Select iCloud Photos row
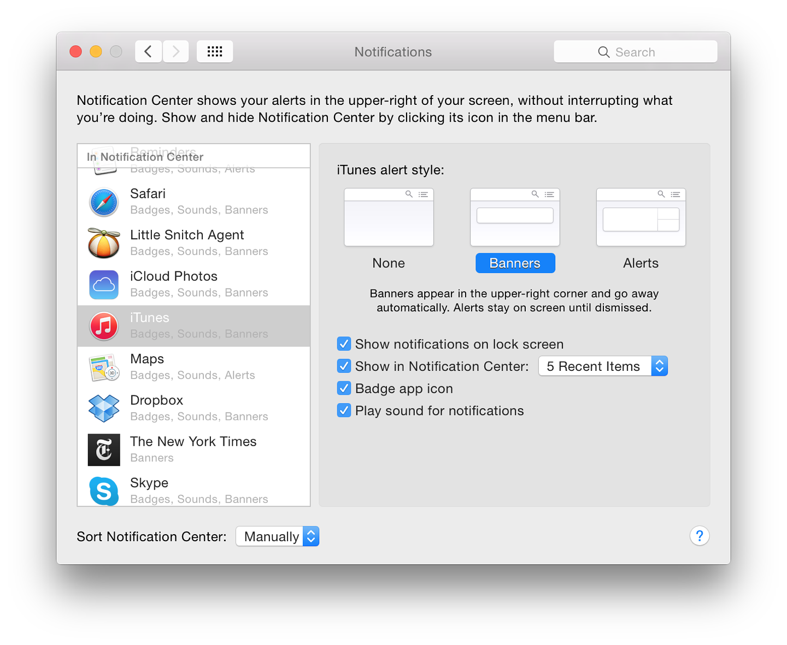 (194, 285)
